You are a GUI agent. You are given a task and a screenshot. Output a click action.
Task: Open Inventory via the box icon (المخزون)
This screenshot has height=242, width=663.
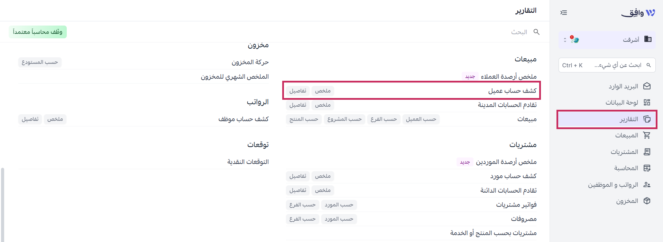pos(647,201)
